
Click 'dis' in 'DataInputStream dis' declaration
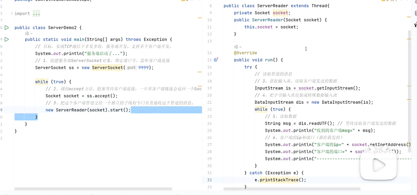click(x=300, y=102)
